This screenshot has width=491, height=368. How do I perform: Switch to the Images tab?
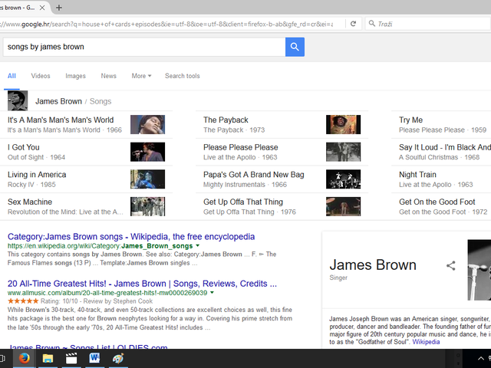[x=75, y=76]
